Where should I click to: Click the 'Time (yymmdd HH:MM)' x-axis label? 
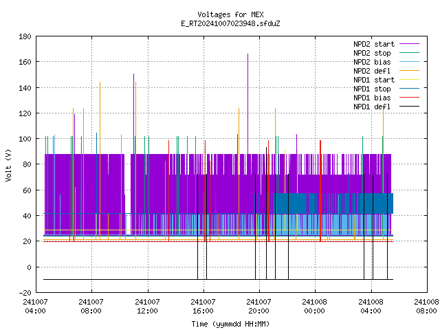(x=230, y=324)
